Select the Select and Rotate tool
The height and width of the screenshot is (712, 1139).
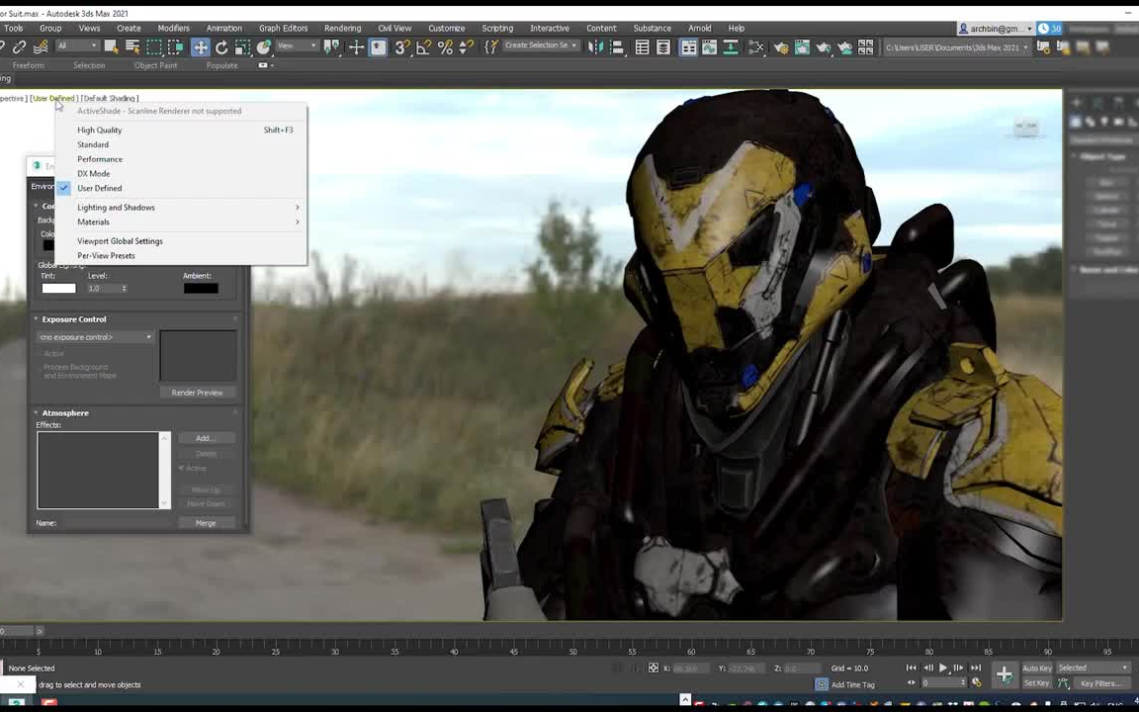222,46
